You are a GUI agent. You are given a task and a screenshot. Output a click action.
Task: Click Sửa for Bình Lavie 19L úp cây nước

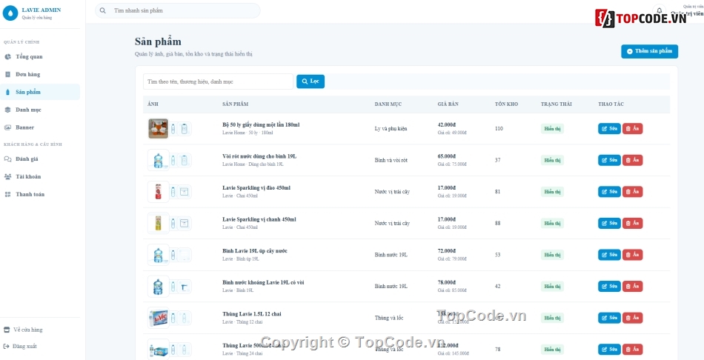point(609,255)
